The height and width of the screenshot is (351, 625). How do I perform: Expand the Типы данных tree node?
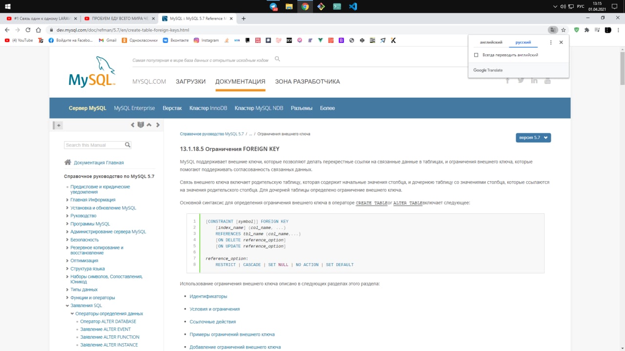67,289
